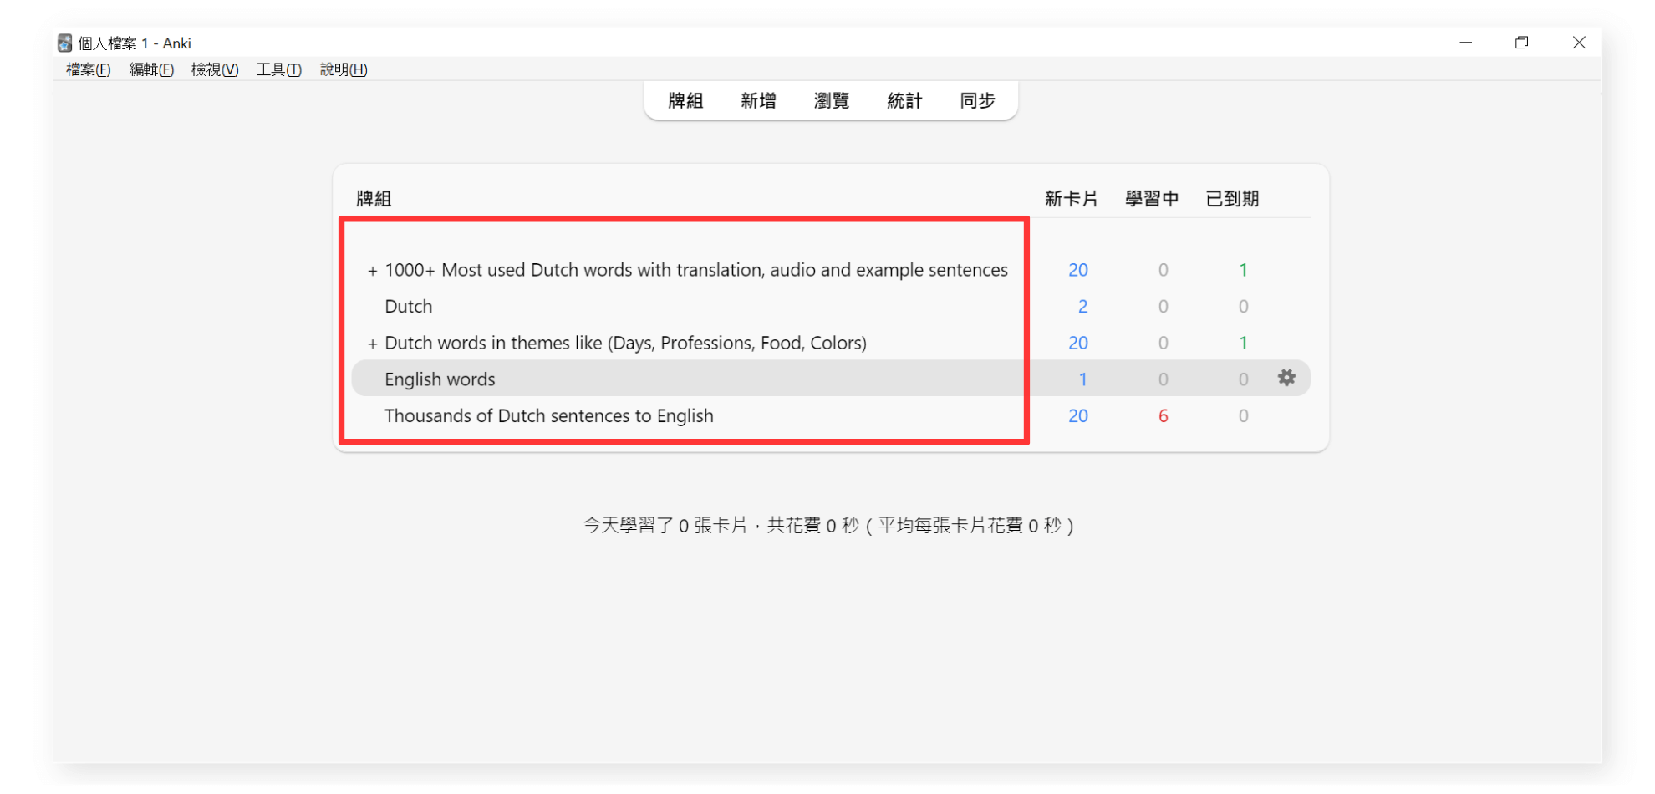
Task: Expand the 1000+ Most used Dutch words deck
Action: pyautogui.click(x=372, y=271)
